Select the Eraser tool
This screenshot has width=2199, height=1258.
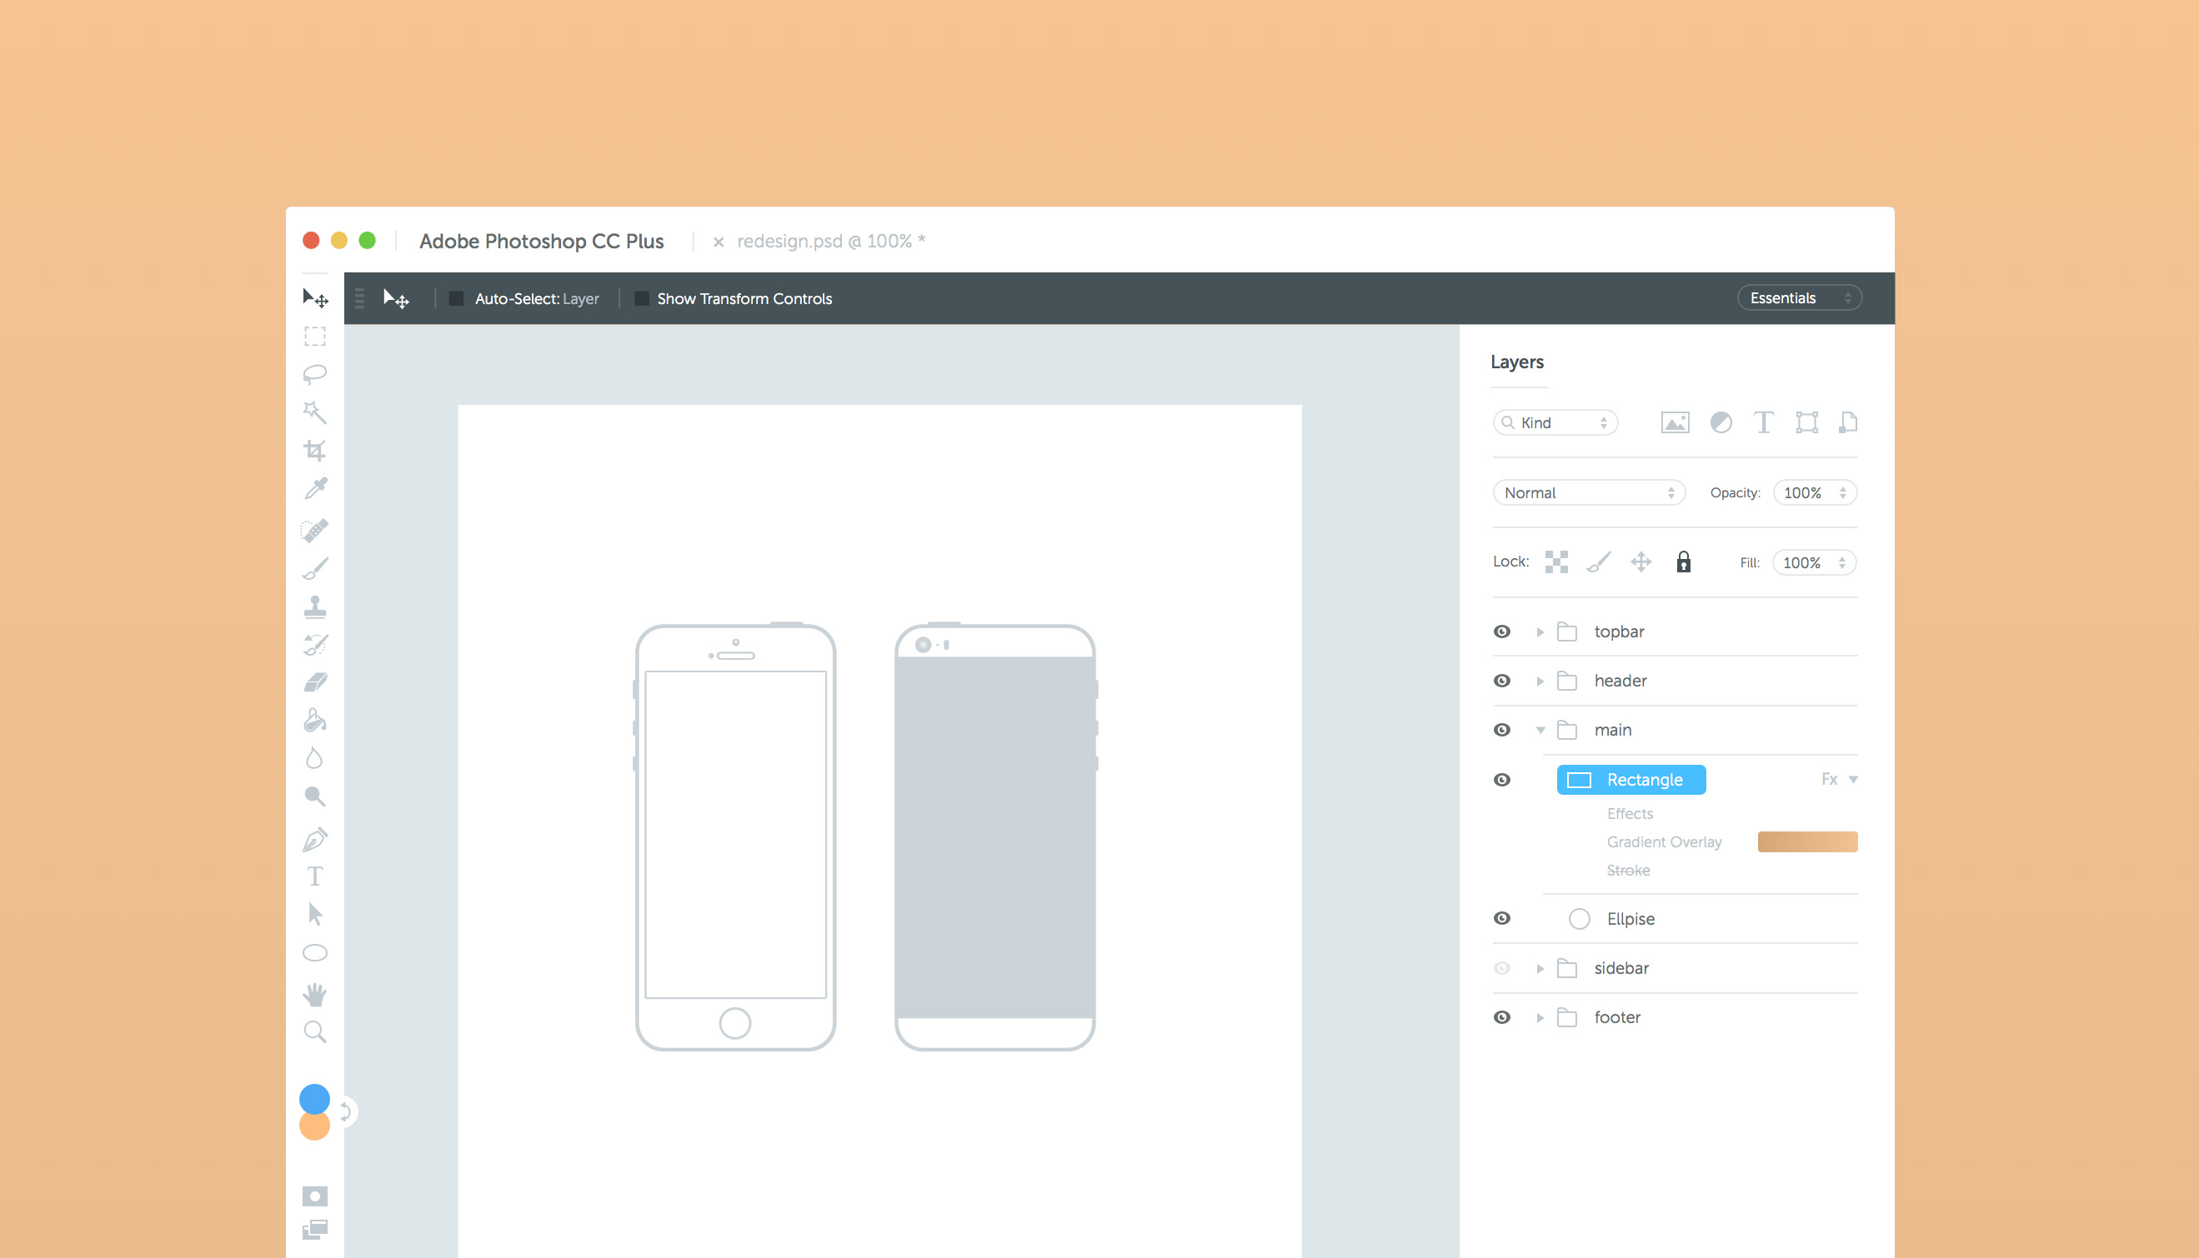tap(315, 682)
